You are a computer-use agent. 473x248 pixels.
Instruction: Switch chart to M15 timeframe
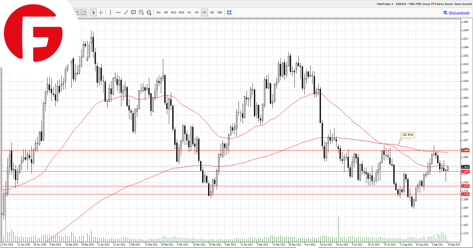[x=173, y=12]
